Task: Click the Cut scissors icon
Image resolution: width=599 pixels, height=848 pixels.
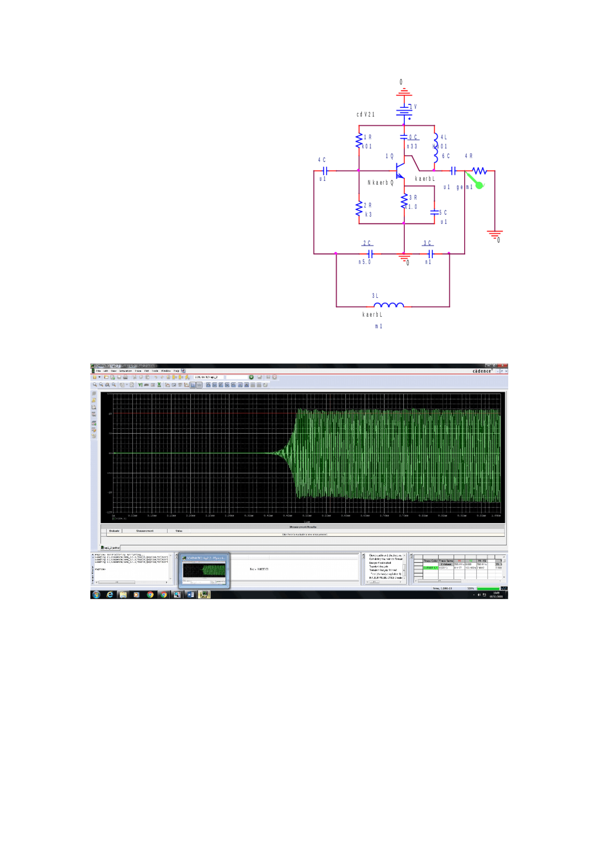Action: [134, 377]
